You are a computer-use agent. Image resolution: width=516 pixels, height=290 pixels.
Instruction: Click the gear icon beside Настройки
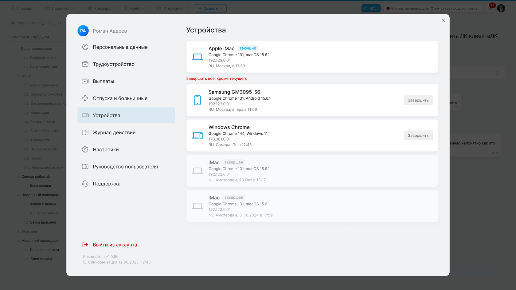pyautogui.click(x=85, y=149)
